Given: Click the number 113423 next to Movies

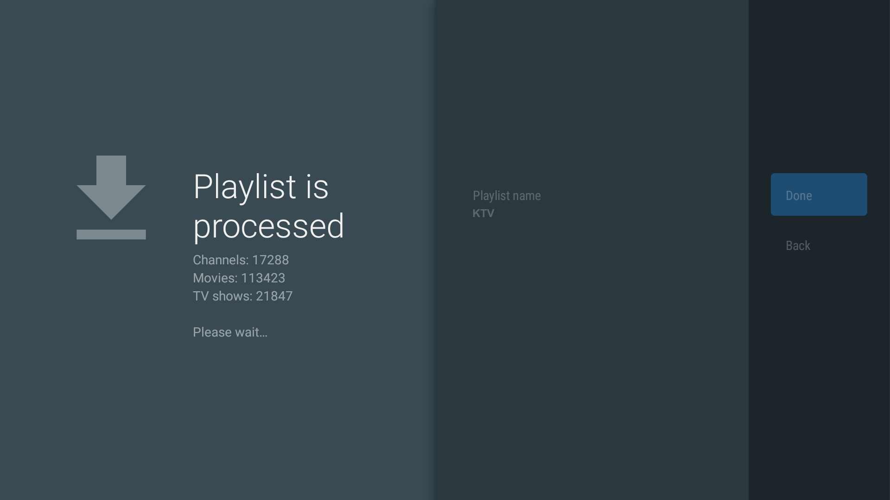Looking at the screenshot, I should (x=263, y=278).
